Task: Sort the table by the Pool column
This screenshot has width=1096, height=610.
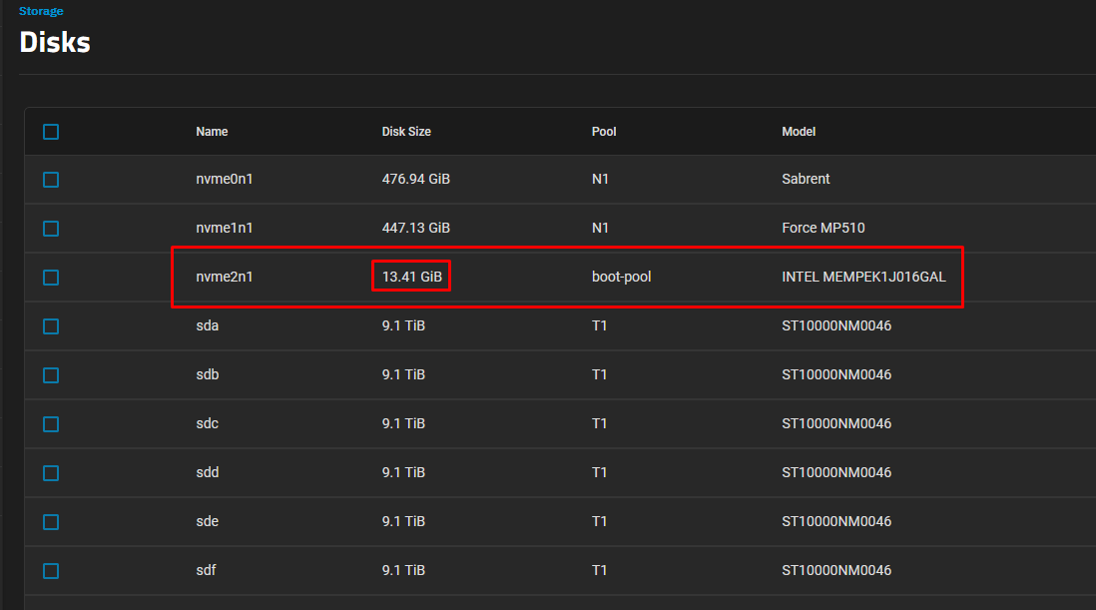Action: [603, 131]
